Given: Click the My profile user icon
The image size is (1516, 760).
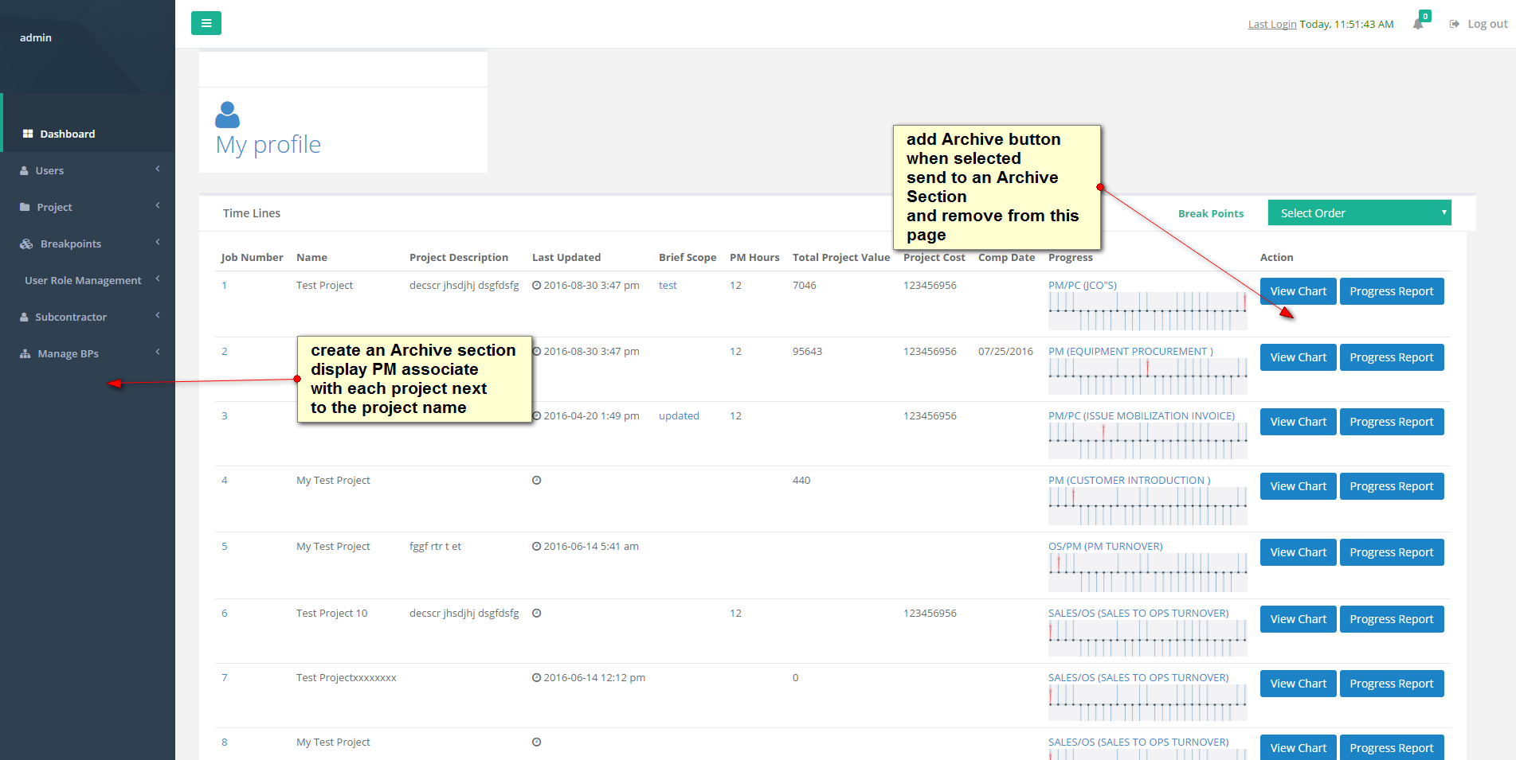Looking at the screenshot, I should click(x=227, y=115).
